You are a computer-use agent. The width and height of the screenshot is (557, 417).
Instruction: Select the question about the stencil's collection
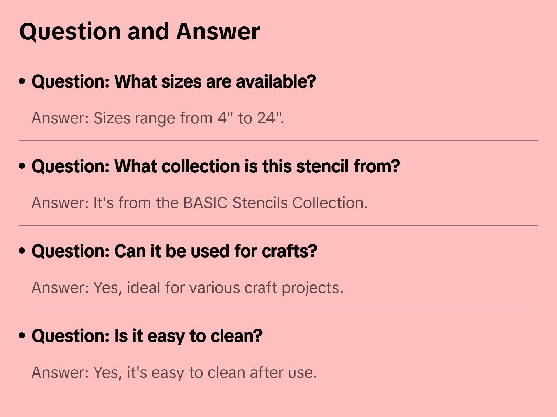pos(215,166)
